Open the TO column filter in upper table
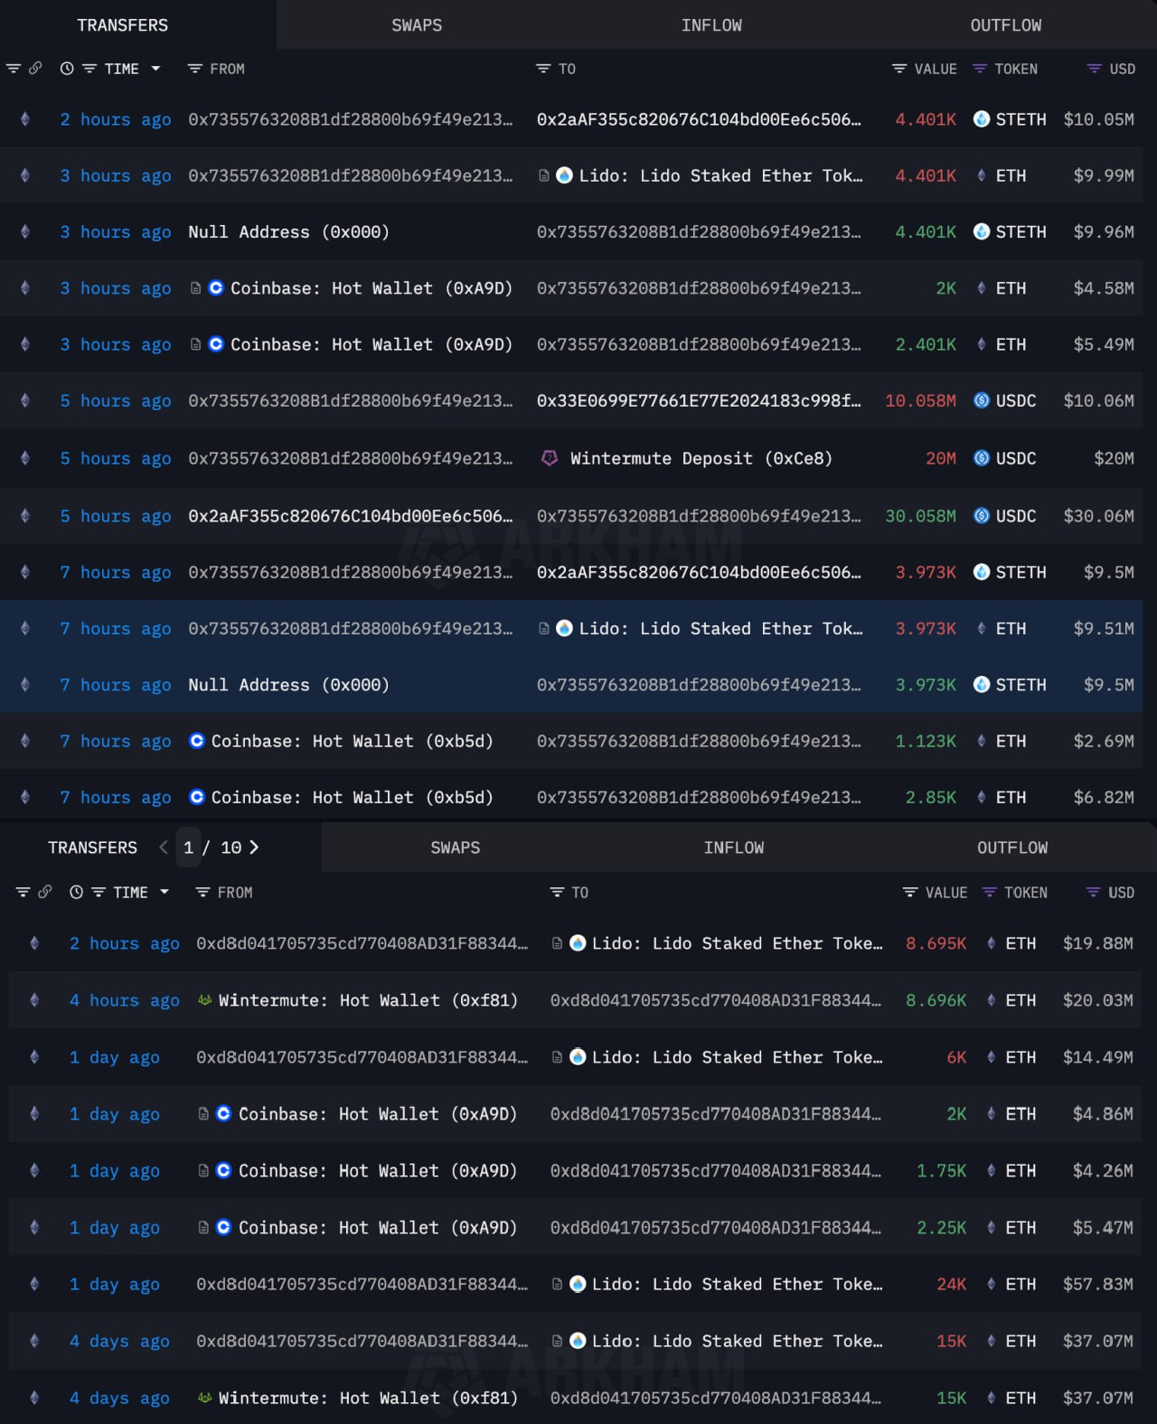Image resolution: width=1157 pixels, height=1424 pixels. coord(543,69)
